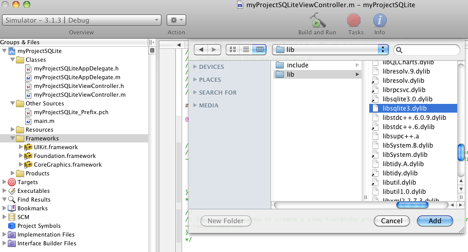Open the Simulator 3.1.3 Debug overview dropdown
This screenshot has width=468, height=252.
click(82, 20)
